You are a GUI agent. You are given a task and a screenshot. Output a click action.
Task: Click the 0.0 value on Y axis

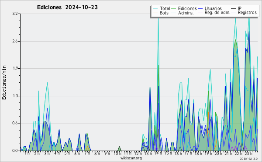pos(15,151)
